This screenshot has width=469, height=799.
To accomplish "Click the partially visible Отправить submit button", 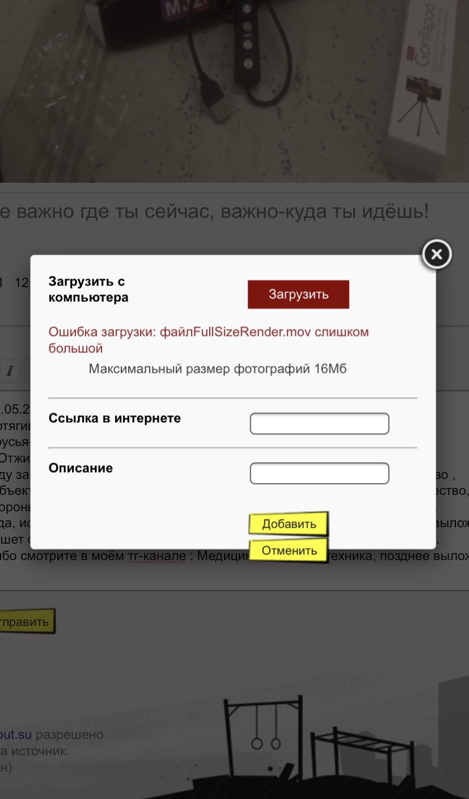I will coord(27,622).
